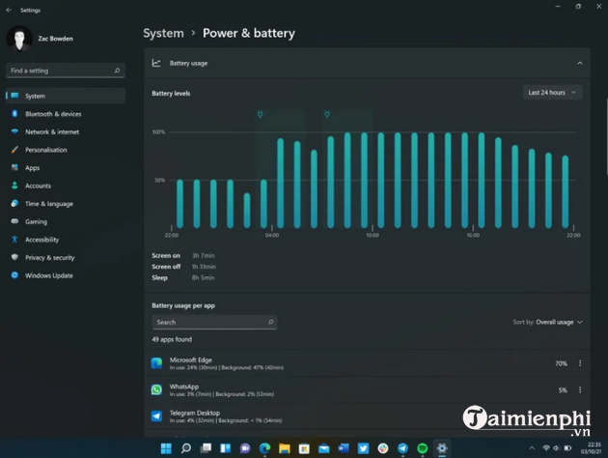Click the Battery usage chart icon
Image resolution: width=608 pixels, height=458 pixels.
[156, 63]
